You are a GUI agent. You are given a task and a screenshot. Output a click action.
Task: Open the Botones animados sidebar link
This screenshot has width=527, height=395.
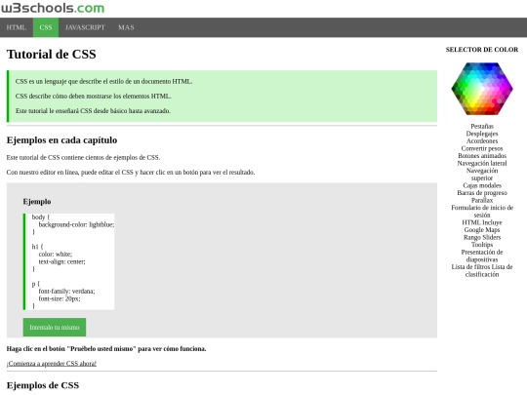(482, 156)
